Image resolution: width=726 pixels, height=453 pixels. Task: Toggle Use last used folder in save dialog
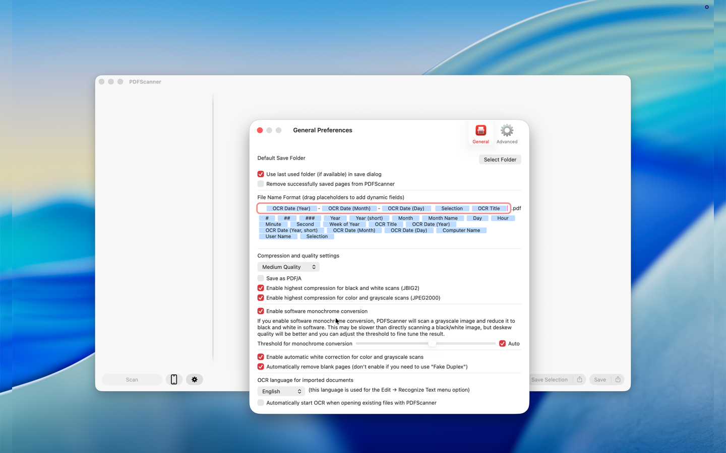pos(261,174)
